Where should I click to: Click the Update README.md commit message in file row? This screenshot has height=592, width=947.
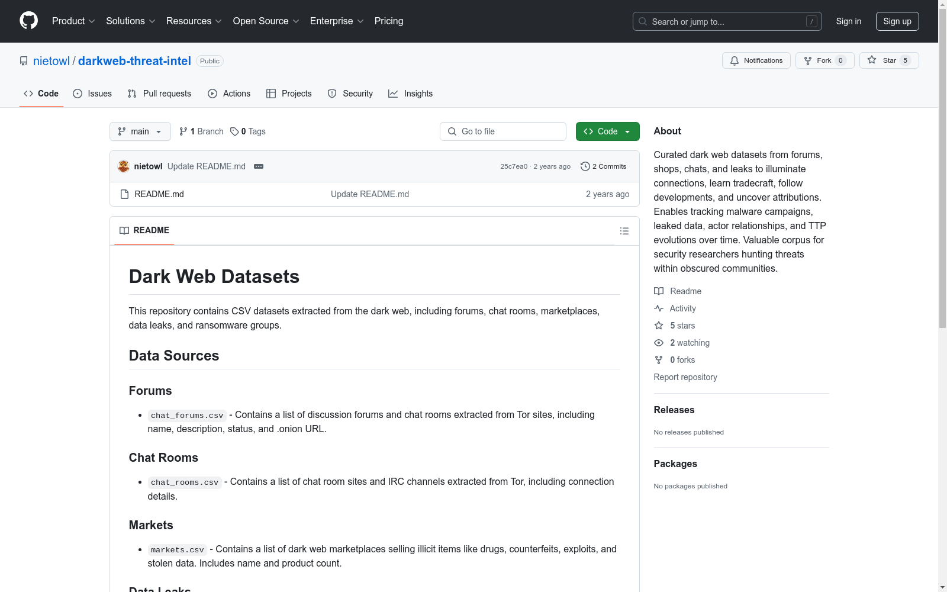pyautogui.click(x=370, y=194)
